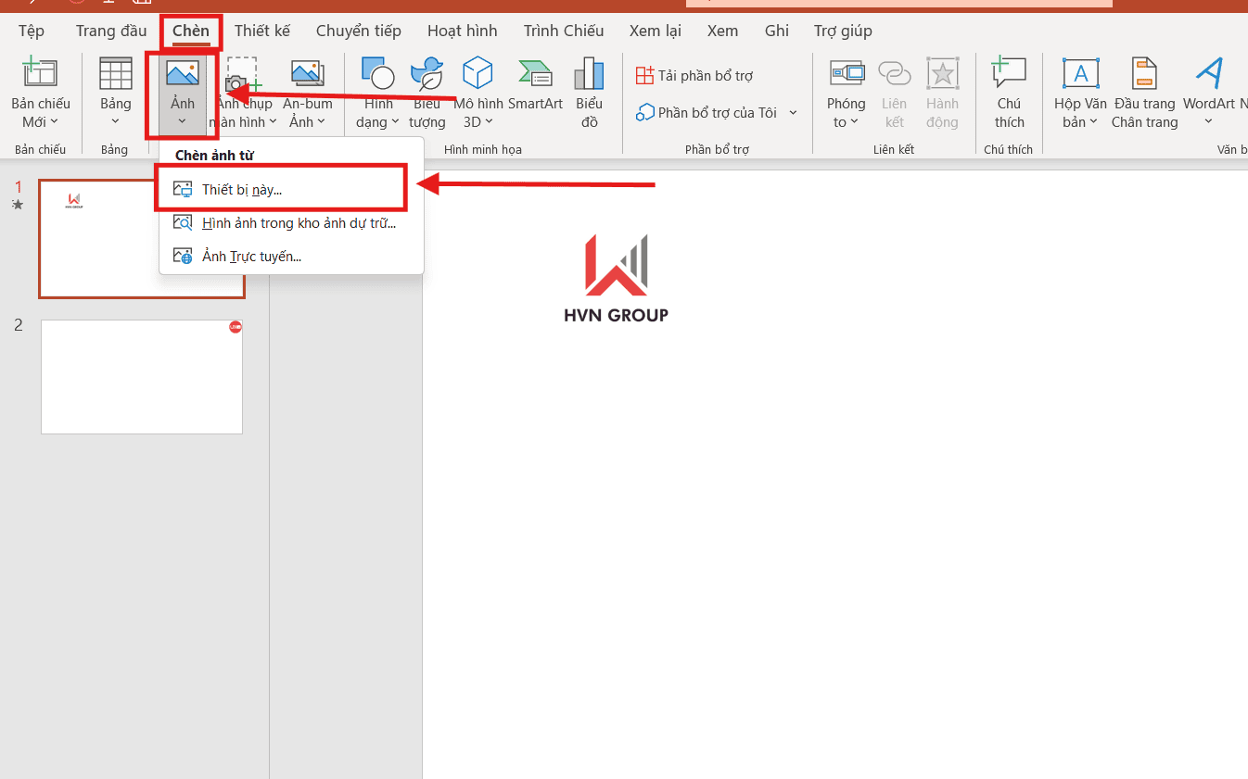Expand the Ảnh picture dropdown arrow
The width and height of the screenshot is (1248, 779).
tap(182, 121)
